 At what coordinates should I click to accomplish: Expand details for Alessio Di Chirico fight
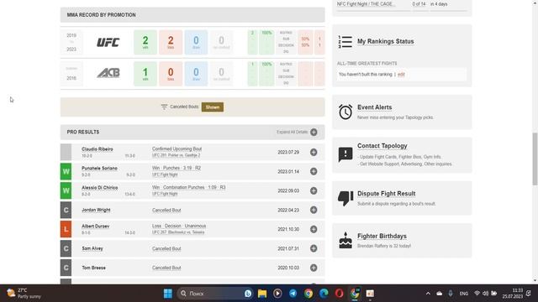314,190
